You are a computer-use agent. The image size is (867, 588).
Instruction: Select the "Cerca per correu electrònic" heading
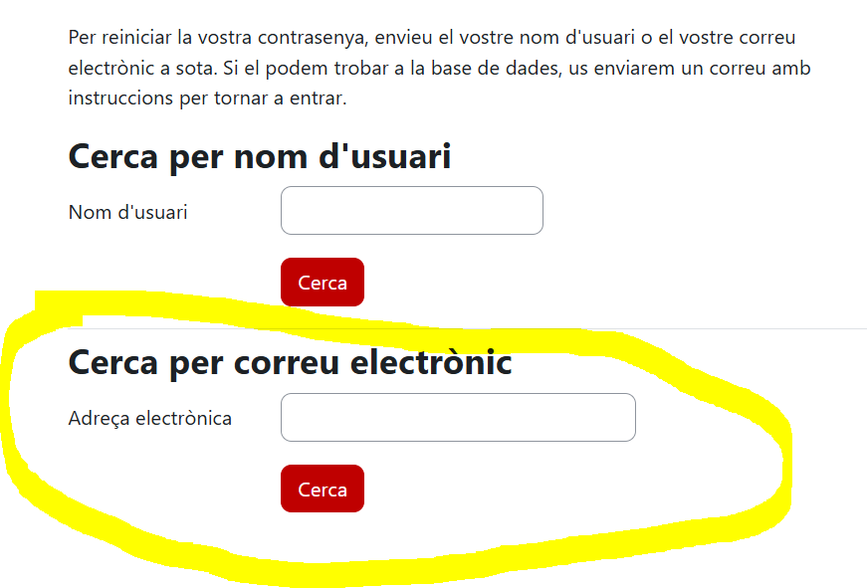pos(290,363)
